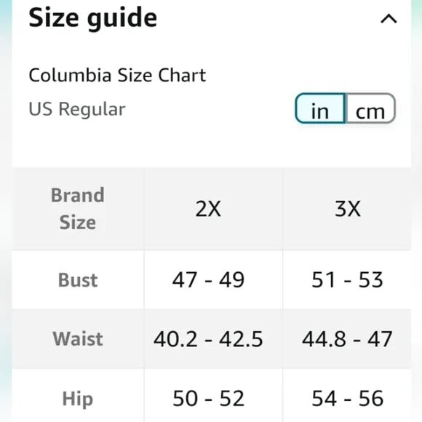Viewport: 422px width, 422px height.
Task: Tap the Brand Size header cell
Action: [x=78, y=209]
